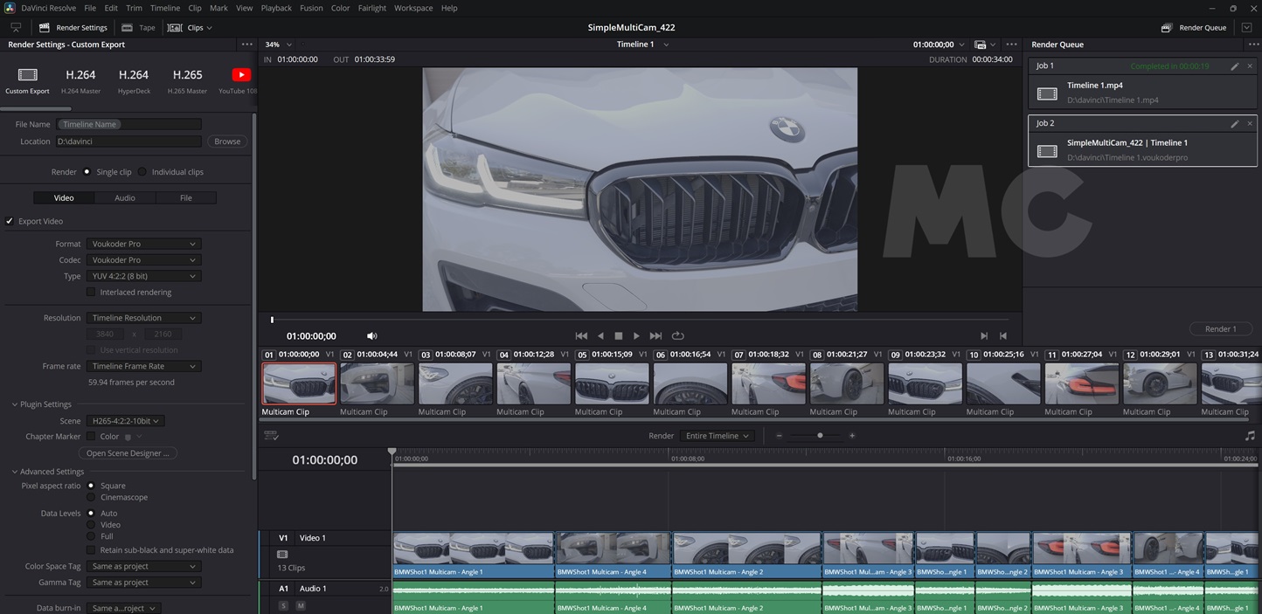
Task: Click the Loop playback icon
Action: [x=678, y=335]
